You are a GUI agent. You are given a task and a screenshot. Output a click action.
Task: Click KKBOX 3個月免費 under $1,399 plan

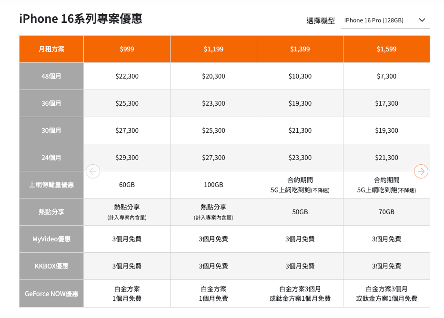[x=300, y=266]
